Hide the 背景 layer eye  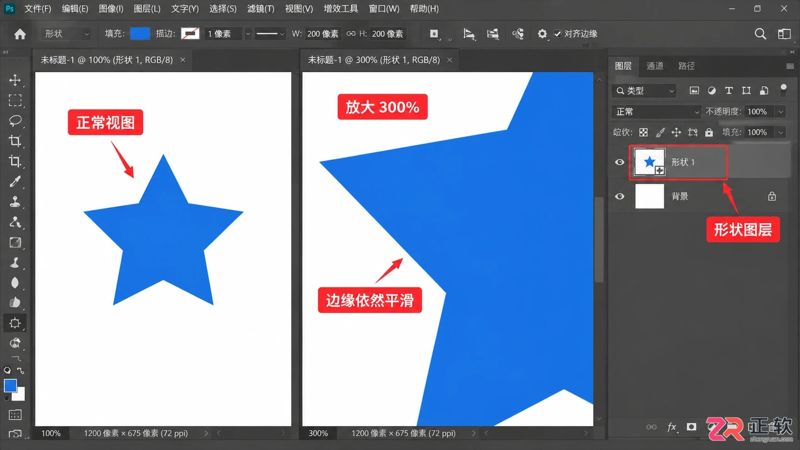pos(619,196)
